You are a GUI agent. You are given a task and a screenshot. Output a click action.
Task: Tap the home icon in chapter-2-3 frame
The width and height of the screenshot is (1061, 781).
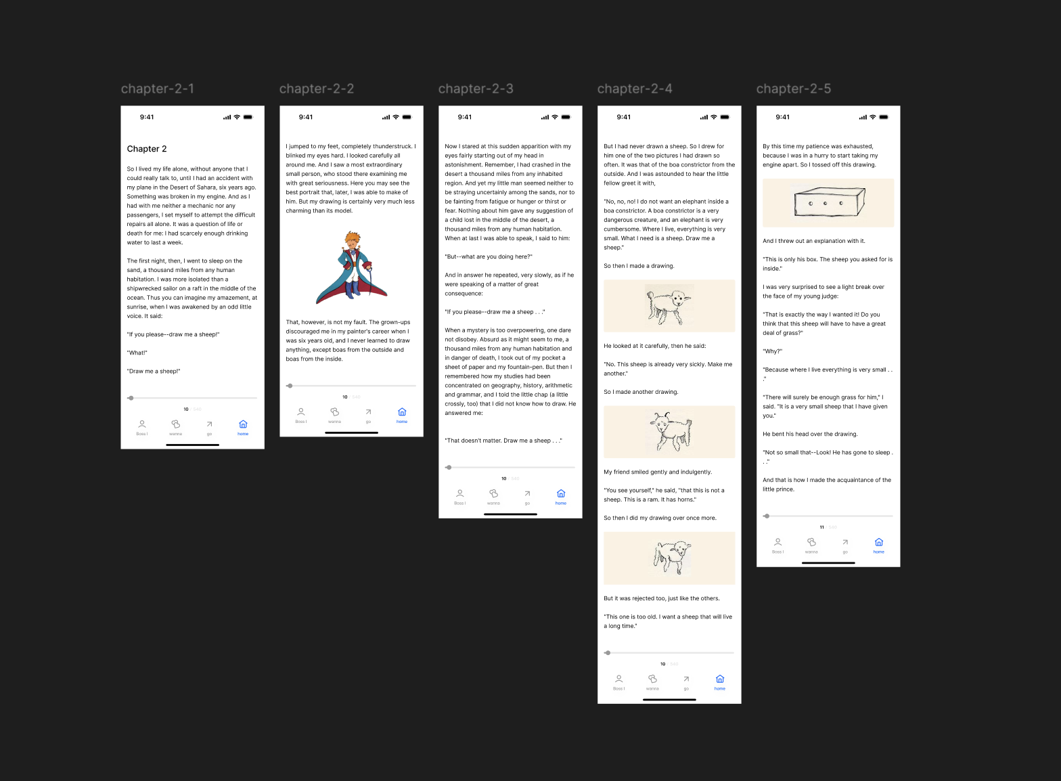pos(561,493)
